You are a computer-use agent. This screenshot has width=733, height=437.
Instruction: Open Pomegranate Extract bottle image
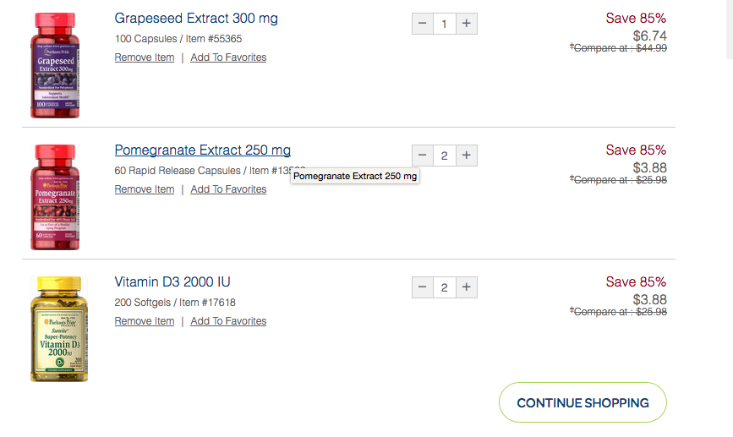(x=56, y=196)
